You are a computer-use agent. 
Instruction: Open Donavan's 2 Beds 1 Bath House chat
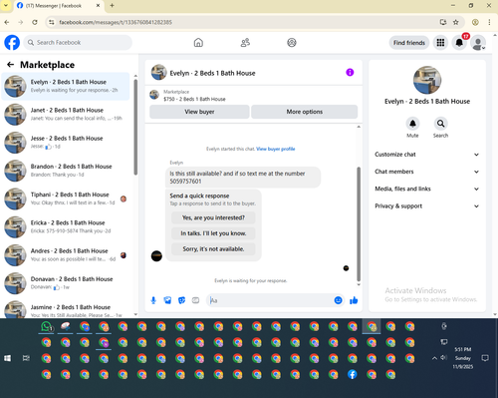tap(67, 283)
